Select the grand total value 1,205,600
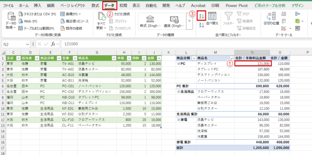 pos(252,148)
